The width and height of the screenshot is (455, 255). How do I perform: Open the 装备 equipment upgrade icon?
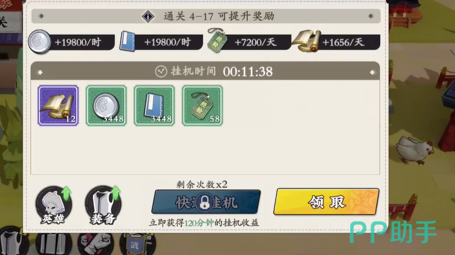point(103,206)
